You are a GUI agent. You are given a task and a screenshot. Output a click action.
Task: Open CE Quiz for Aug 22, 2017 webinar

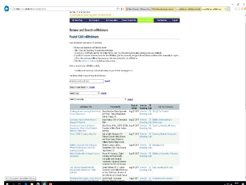[150, 121]
